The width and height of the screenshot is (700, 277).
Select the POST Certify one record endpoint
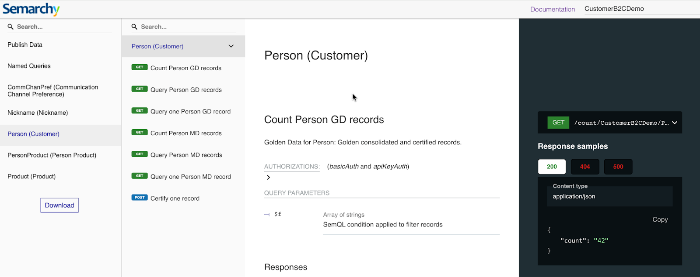pyautogui.click(x=175, y=198)
